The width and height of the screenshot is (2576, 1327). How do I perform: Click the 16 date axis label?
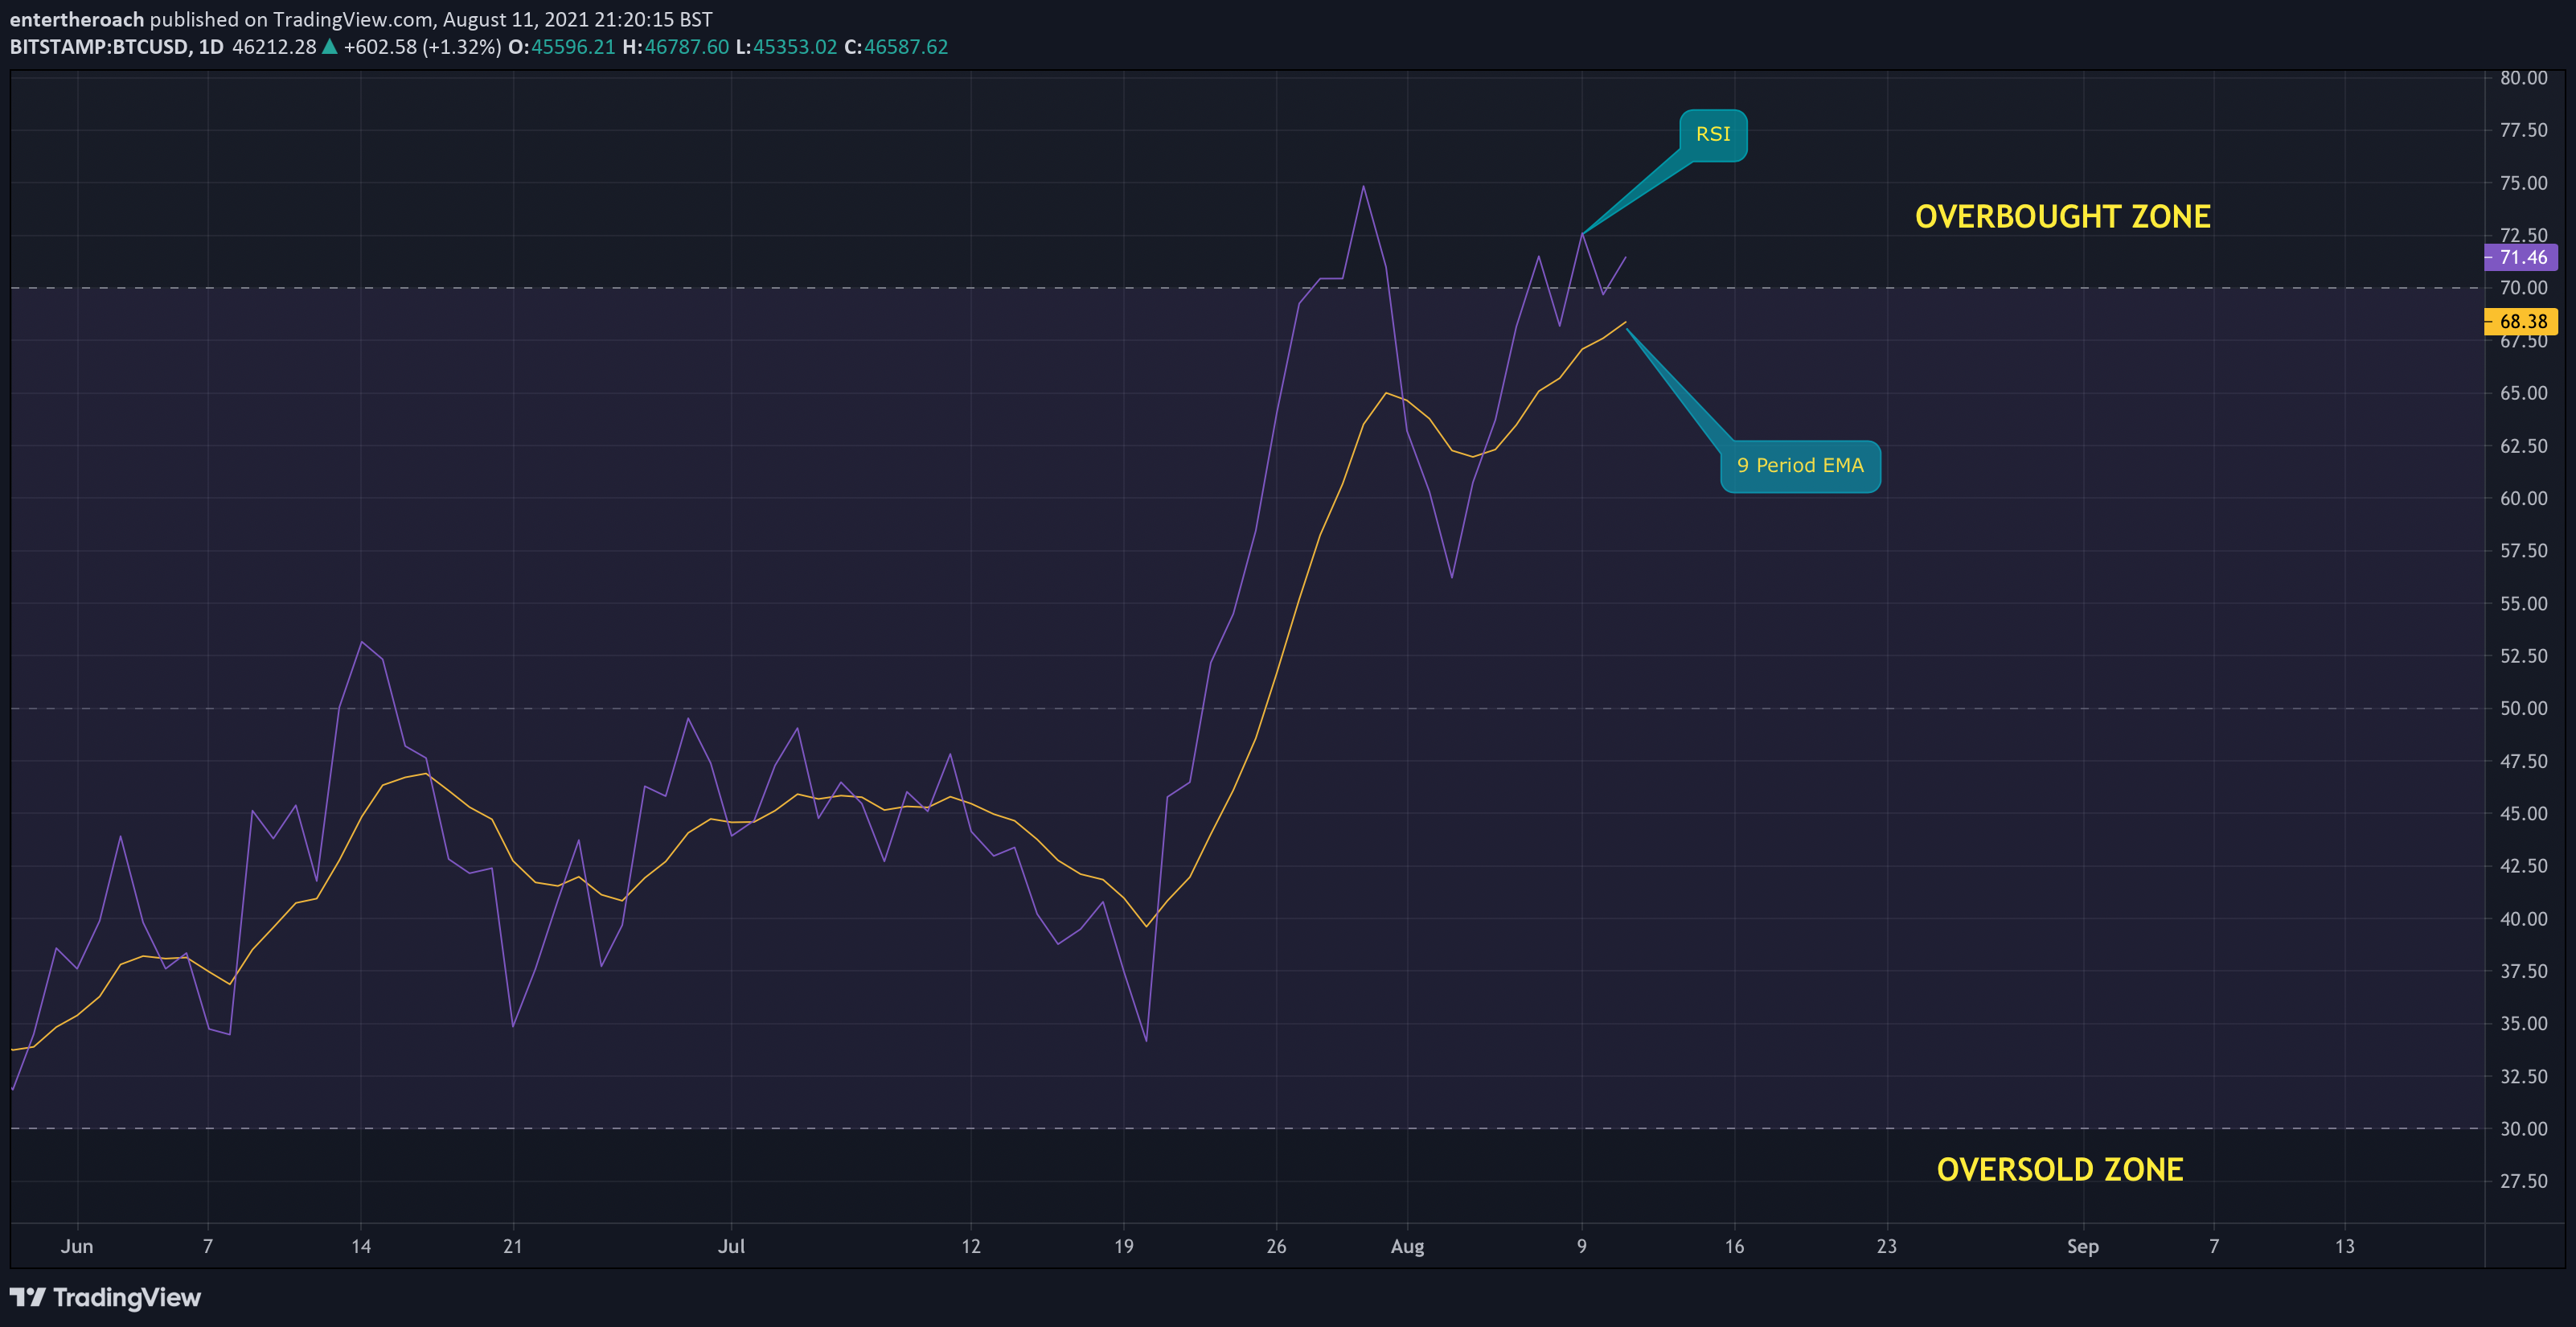click(1734, 1246)
